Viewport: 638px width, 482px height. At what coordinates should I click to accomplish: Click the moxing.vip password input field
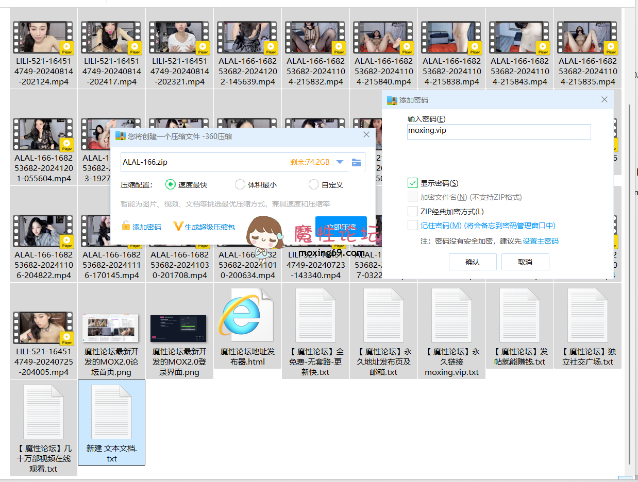[498, 132]
